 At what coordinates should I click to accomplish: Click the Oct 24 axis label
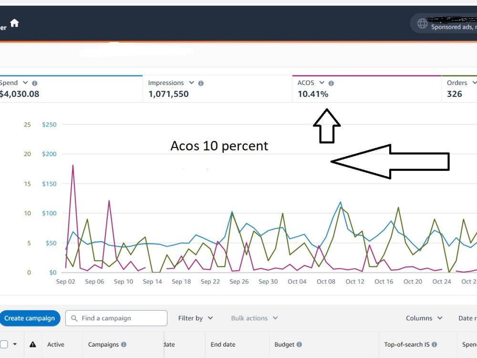pyautogui.click(x=442, y=282)
